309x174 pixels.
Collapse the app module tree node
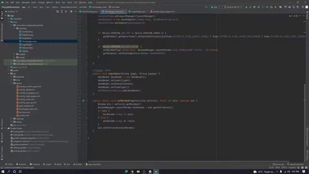(x=6, y=15)
